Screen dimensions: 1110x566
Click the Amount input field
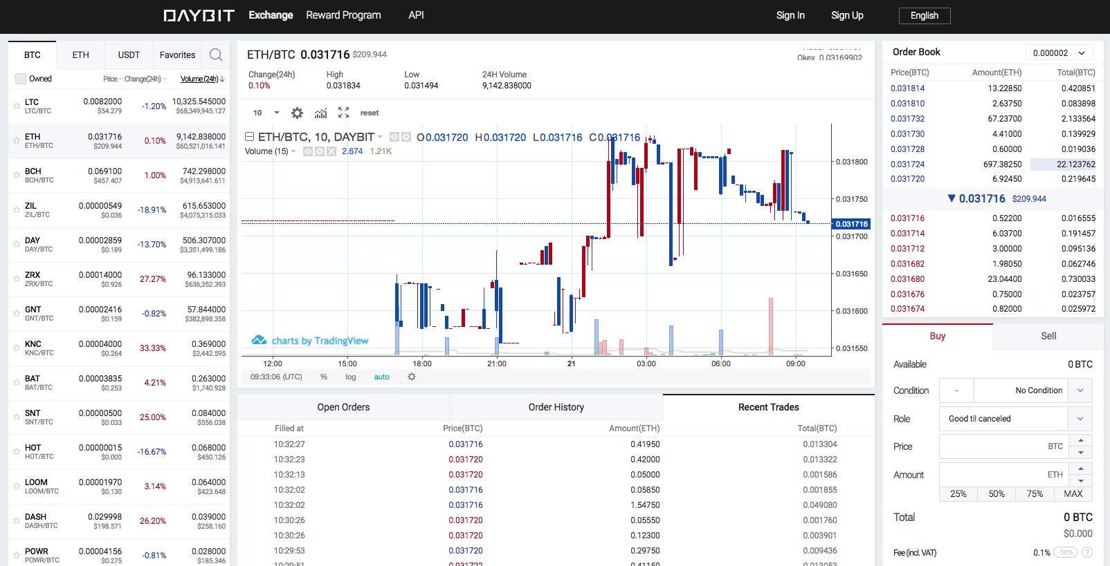click(1004, 475)
